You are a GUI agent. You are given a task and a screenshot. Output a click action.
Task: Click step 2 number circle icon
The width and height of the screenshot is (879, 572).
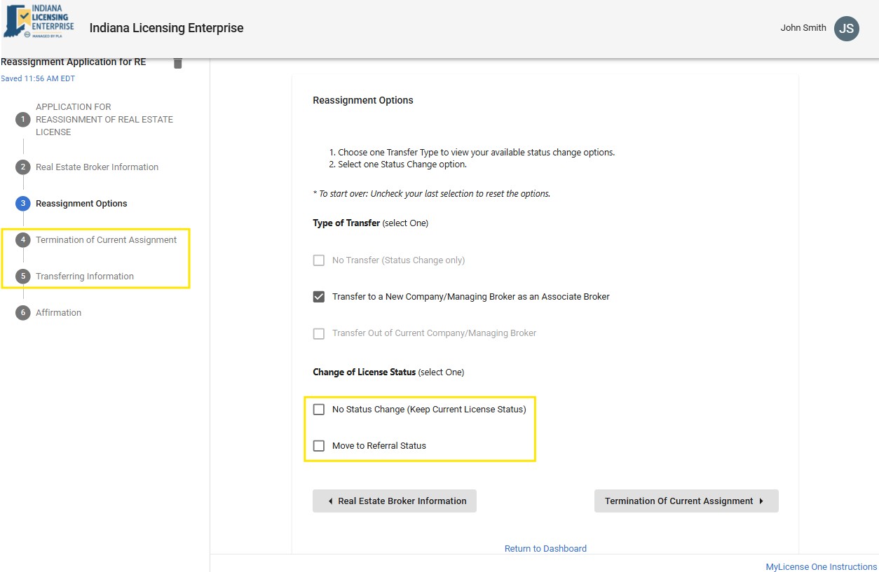(23, 167)
